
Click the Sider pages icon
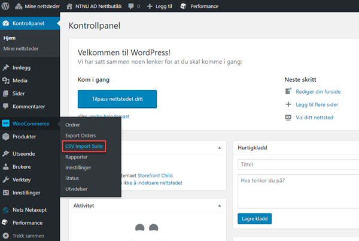coord(6,94)
